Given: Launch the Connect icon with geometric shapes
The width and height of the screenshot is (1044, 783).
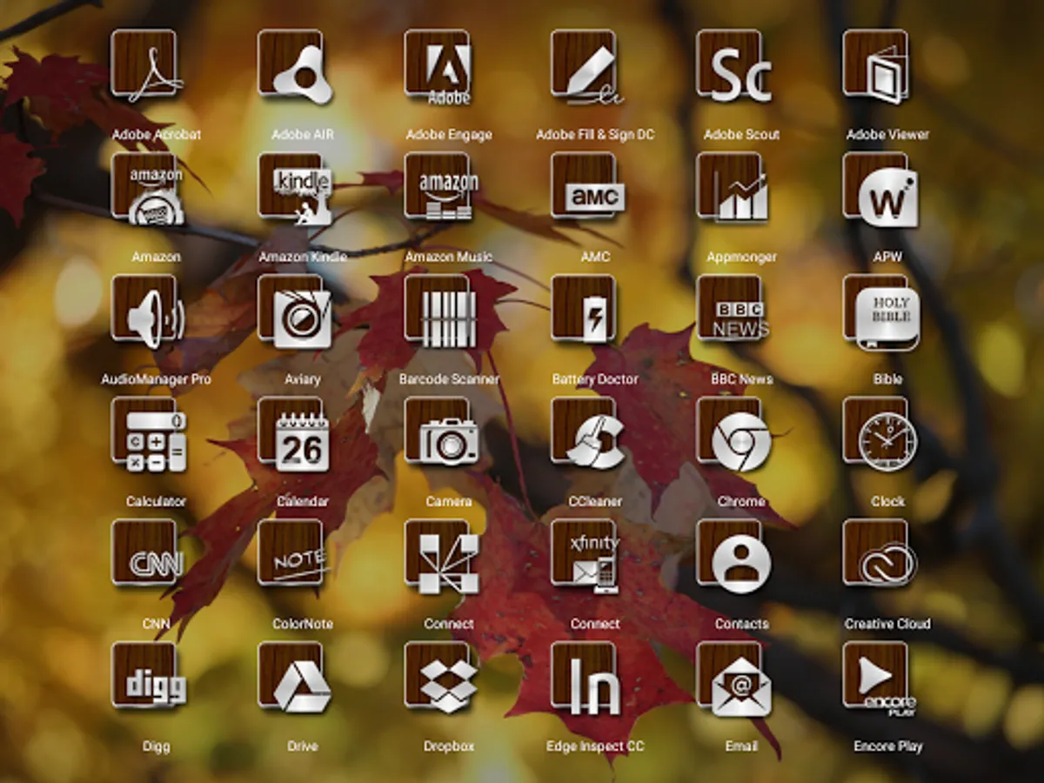Looking at the screenshot, I should tap(440, 557).
